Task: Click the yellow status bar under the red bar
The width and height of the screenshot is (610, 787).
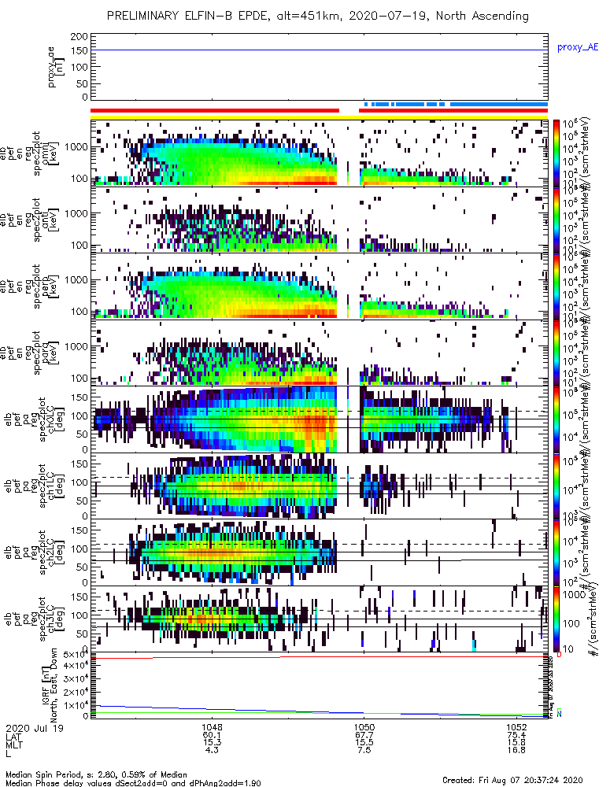Action: point(319,118)
